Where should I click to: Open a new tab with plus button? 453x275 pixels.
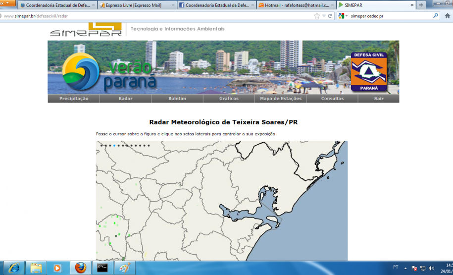[x=421, y=5]
